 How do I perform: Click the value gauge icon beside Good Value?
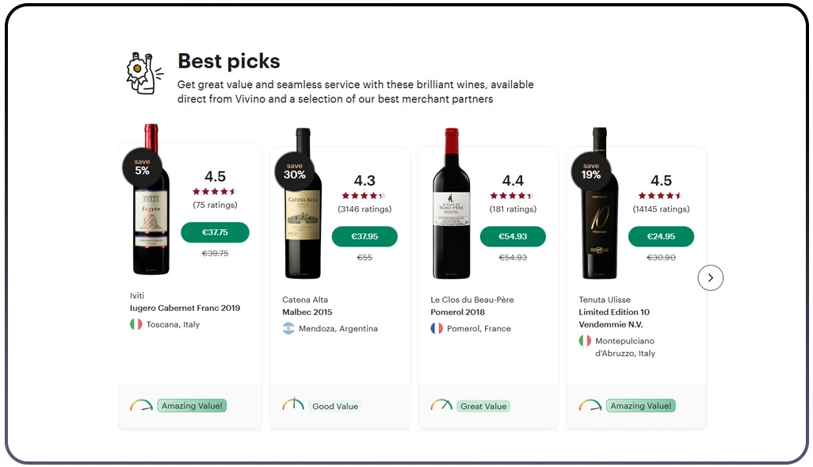[x=293, y=405]
